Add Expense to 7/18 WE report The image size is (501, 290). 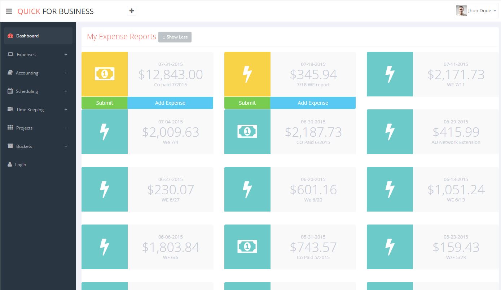click(x=313, y=103)
